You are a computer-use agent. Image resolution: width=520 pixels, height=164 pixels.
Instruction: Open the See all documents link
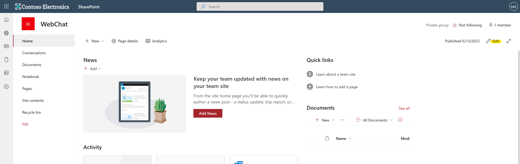404,108
